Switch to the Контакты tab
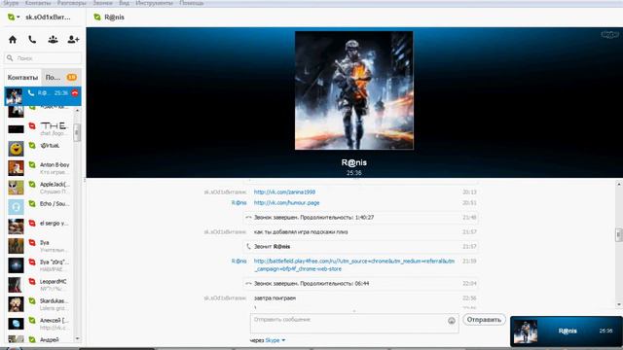Image resolution: width=623 pixels, height=350 pixels. (x=22, y=78)
